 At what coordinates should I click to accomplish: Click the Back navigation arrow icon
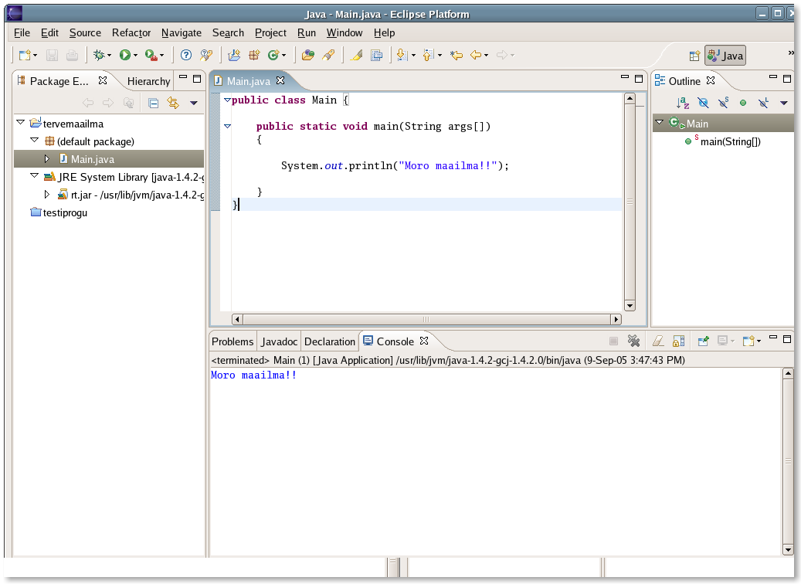pos(476,55)
